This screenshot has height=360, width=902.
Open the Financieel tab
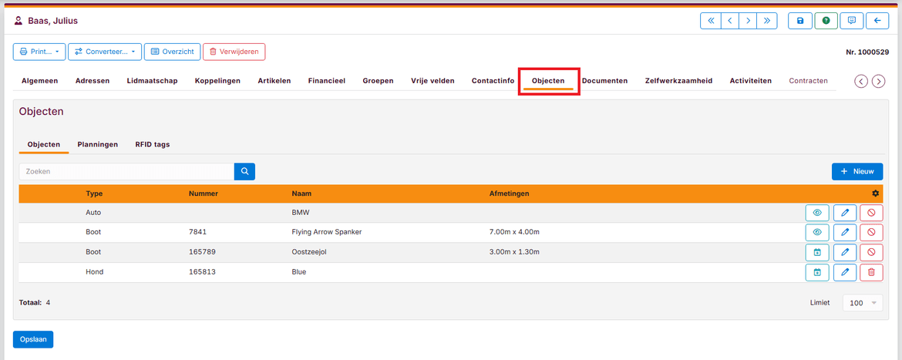pyautogui.click(x=326, y=80)
